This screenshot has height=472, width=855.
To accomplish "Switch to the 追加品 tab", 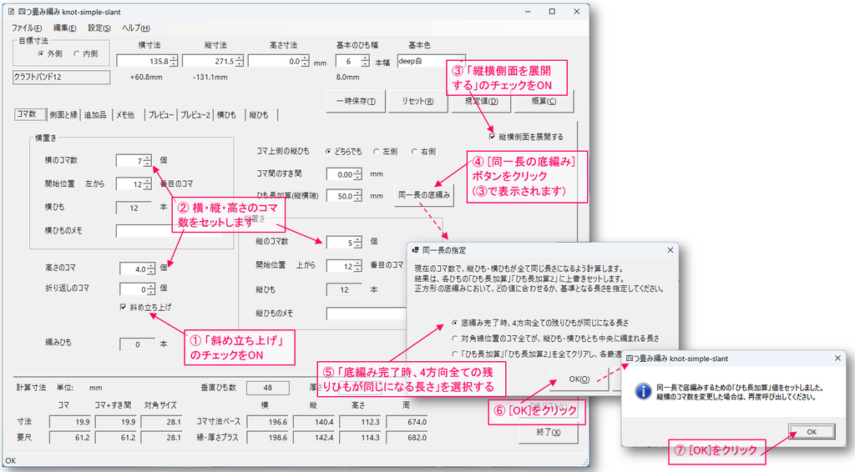I will point(95,115).
